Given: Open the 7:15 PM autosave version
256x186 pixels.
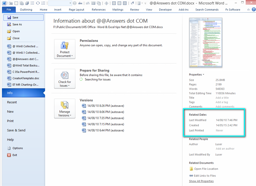Looking at the screenshot, I should (103, 124).
